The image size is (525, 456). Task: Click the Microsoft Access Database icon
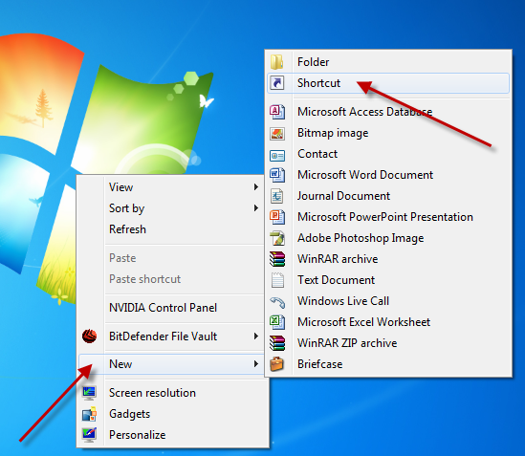(277, 112)
